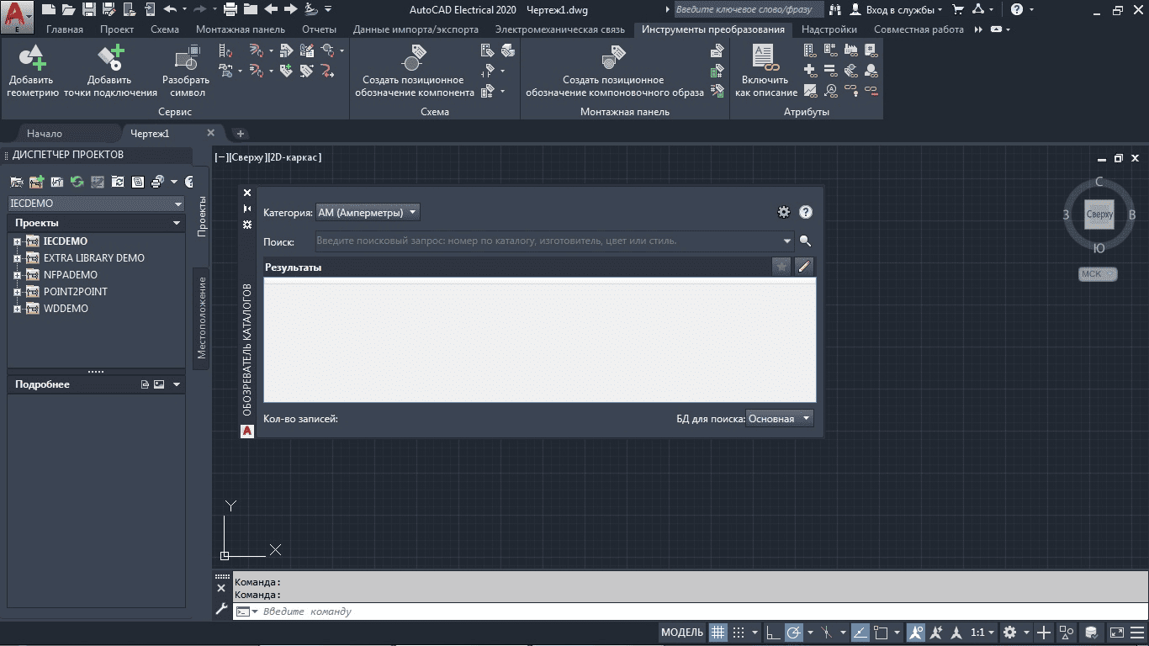Toggle ortho mode in status bar
Screen dimensions: 1149x646
tap(772, 632)
